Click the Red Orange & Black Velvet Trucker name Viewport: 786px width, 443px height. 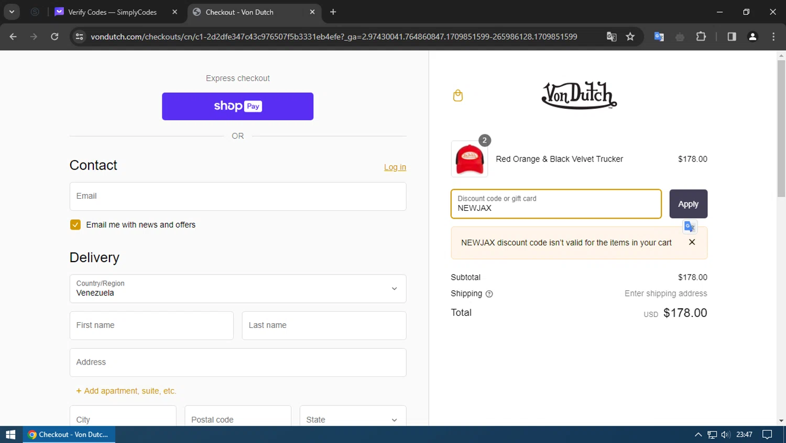coord(559,159)
